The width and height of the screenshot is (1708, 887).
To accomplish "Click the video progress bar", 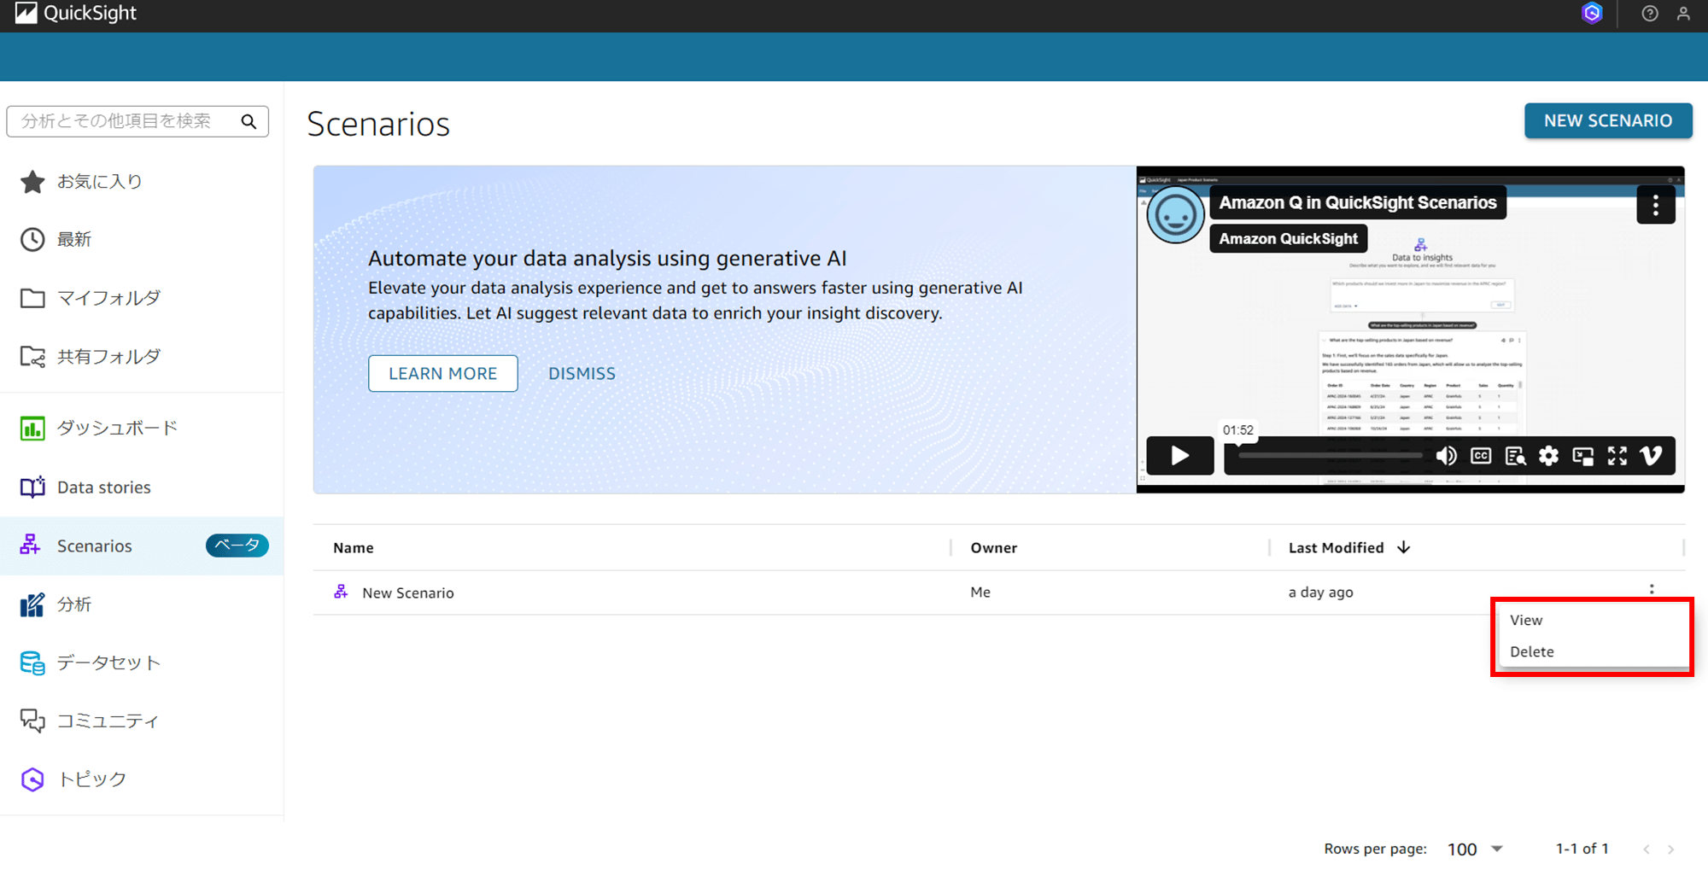I will tap(1330, 456).
